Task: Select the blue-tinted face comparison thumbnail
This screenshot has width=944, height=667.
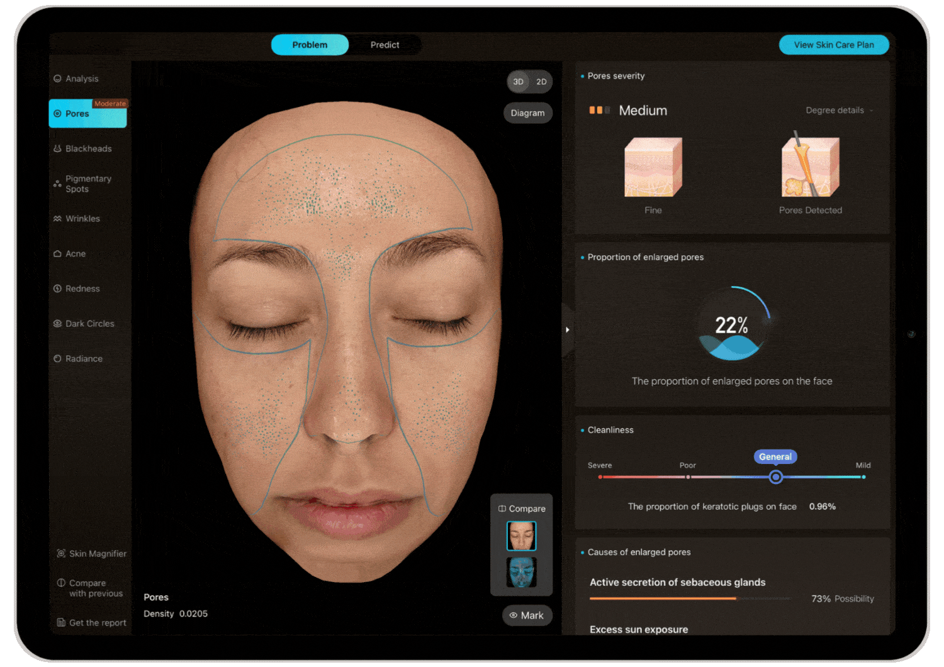Action: pyautogui.click(x=521, y=573)
